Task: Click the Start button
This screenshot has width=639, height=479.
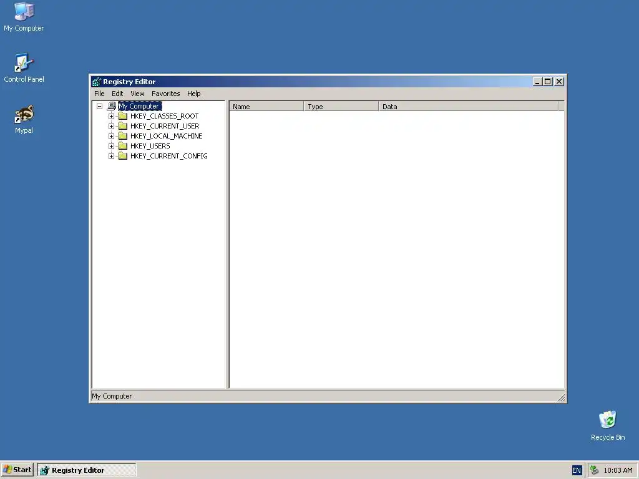Action: point(17,470)
